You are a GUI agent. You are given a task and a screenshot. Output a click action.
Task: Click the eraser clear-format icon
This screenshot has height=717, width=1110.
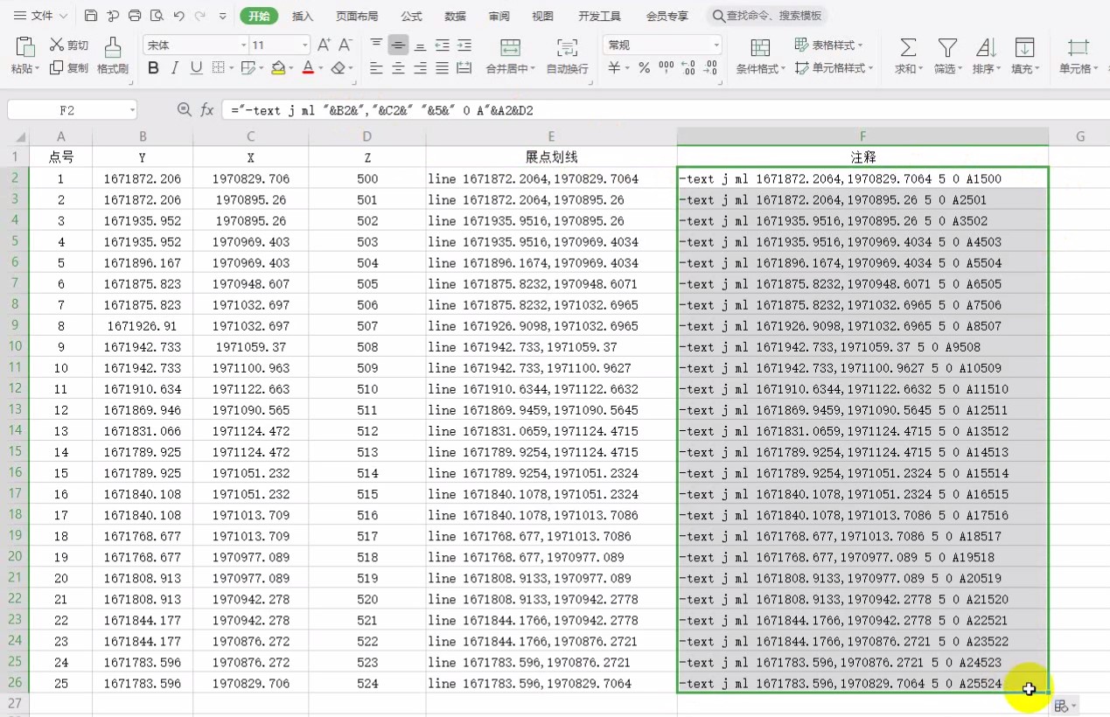[x=339, y=67]
